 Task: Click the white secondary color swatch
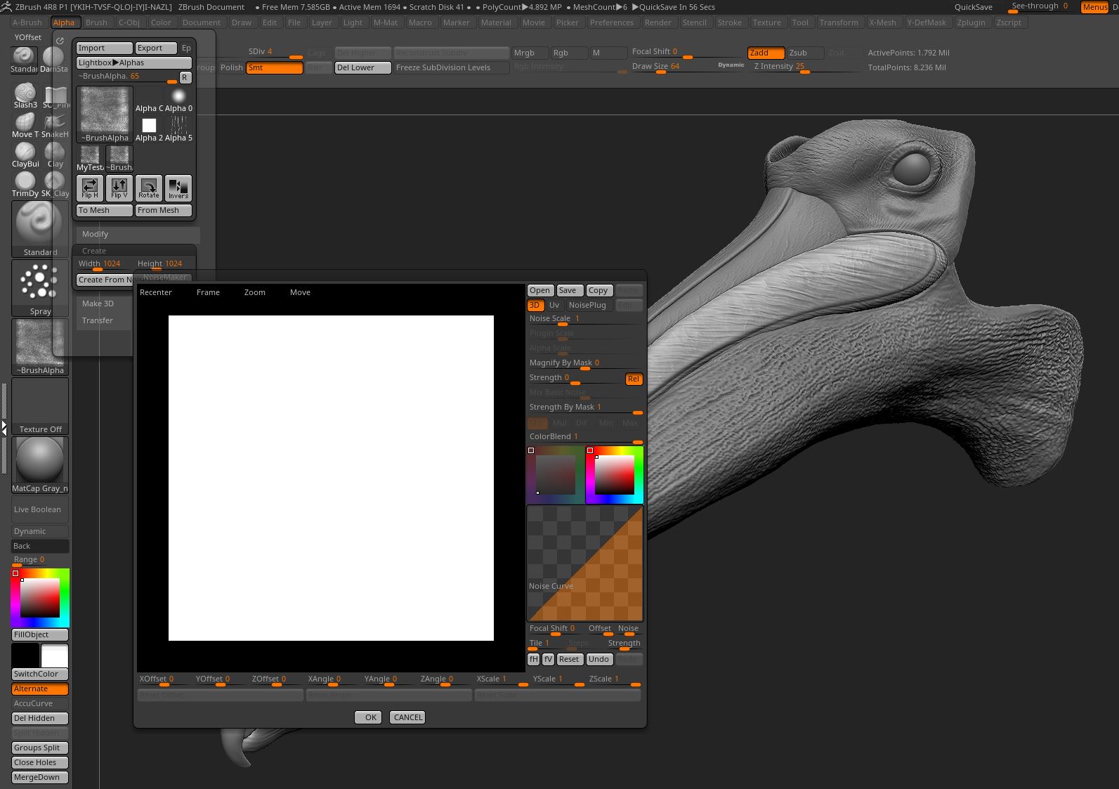55,656
